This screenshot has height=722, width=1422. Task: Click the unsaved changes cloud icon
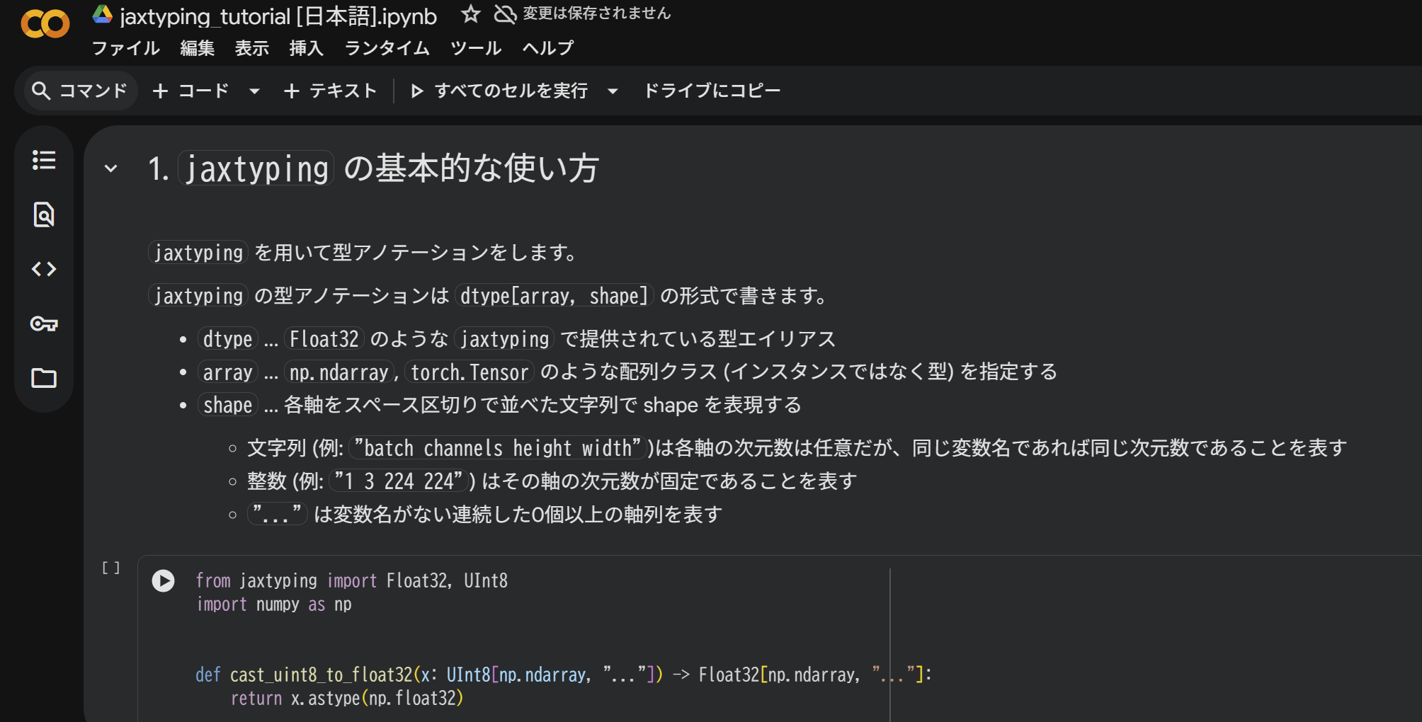pyautogui.click(x=504, y=14)
